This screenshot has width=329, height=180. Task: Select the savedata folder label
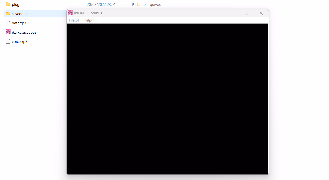(x=19, y=14)
